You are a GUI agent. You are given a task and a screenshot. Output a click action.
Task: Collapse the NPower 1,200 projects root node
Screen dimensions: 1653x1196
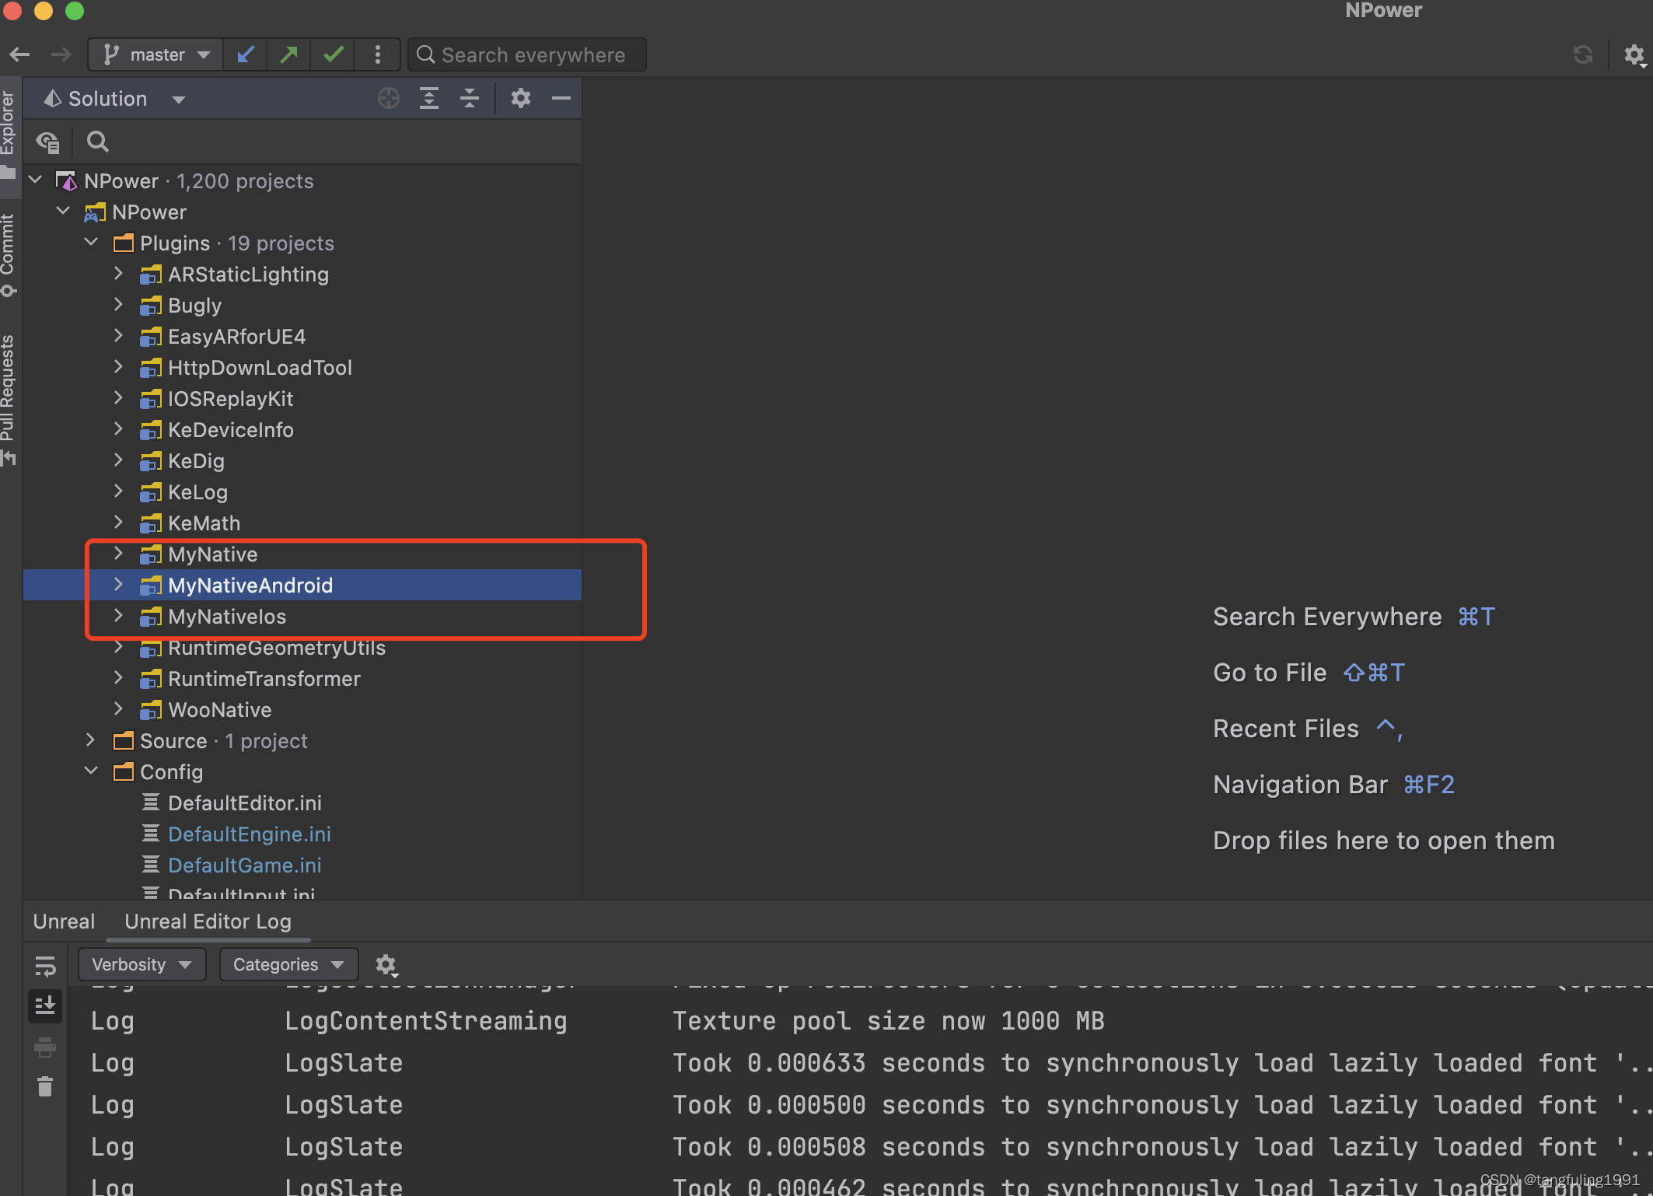pos(36,180)
